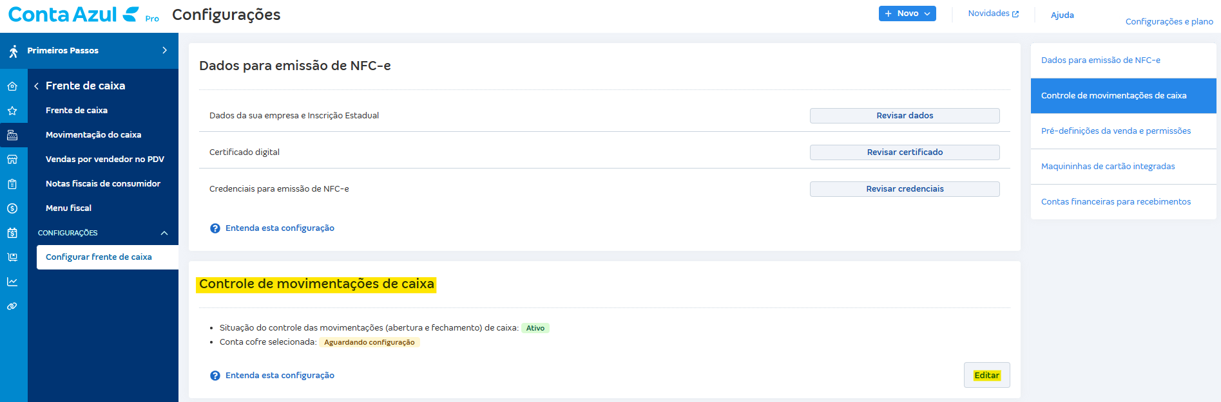
Task: Open the home icon in sidebar
Action: [12, 86]
